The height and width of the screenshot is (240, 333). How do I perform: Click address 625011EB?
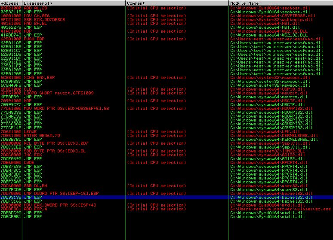point(11,62)
